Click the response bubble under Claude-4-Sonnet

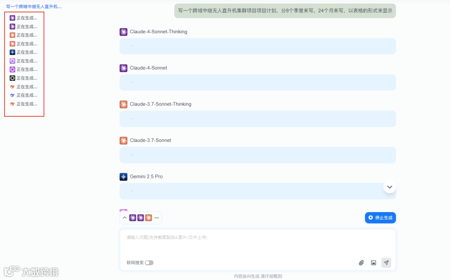pyautogui.click(x=258, y=82)
